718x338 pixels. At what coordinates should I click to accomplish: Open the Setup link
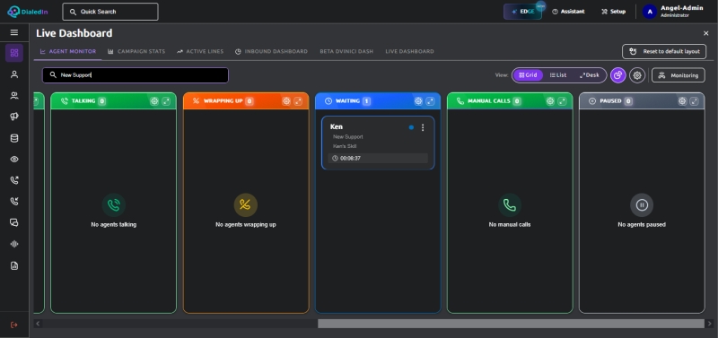point(614,12)
